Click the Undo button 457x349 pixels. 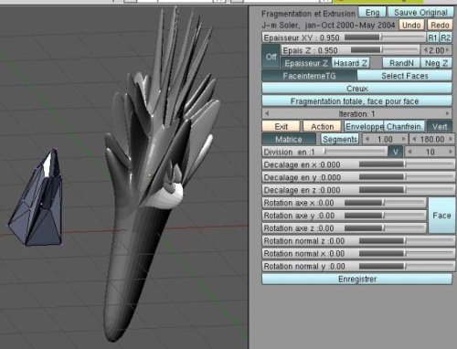coord(411,25)
